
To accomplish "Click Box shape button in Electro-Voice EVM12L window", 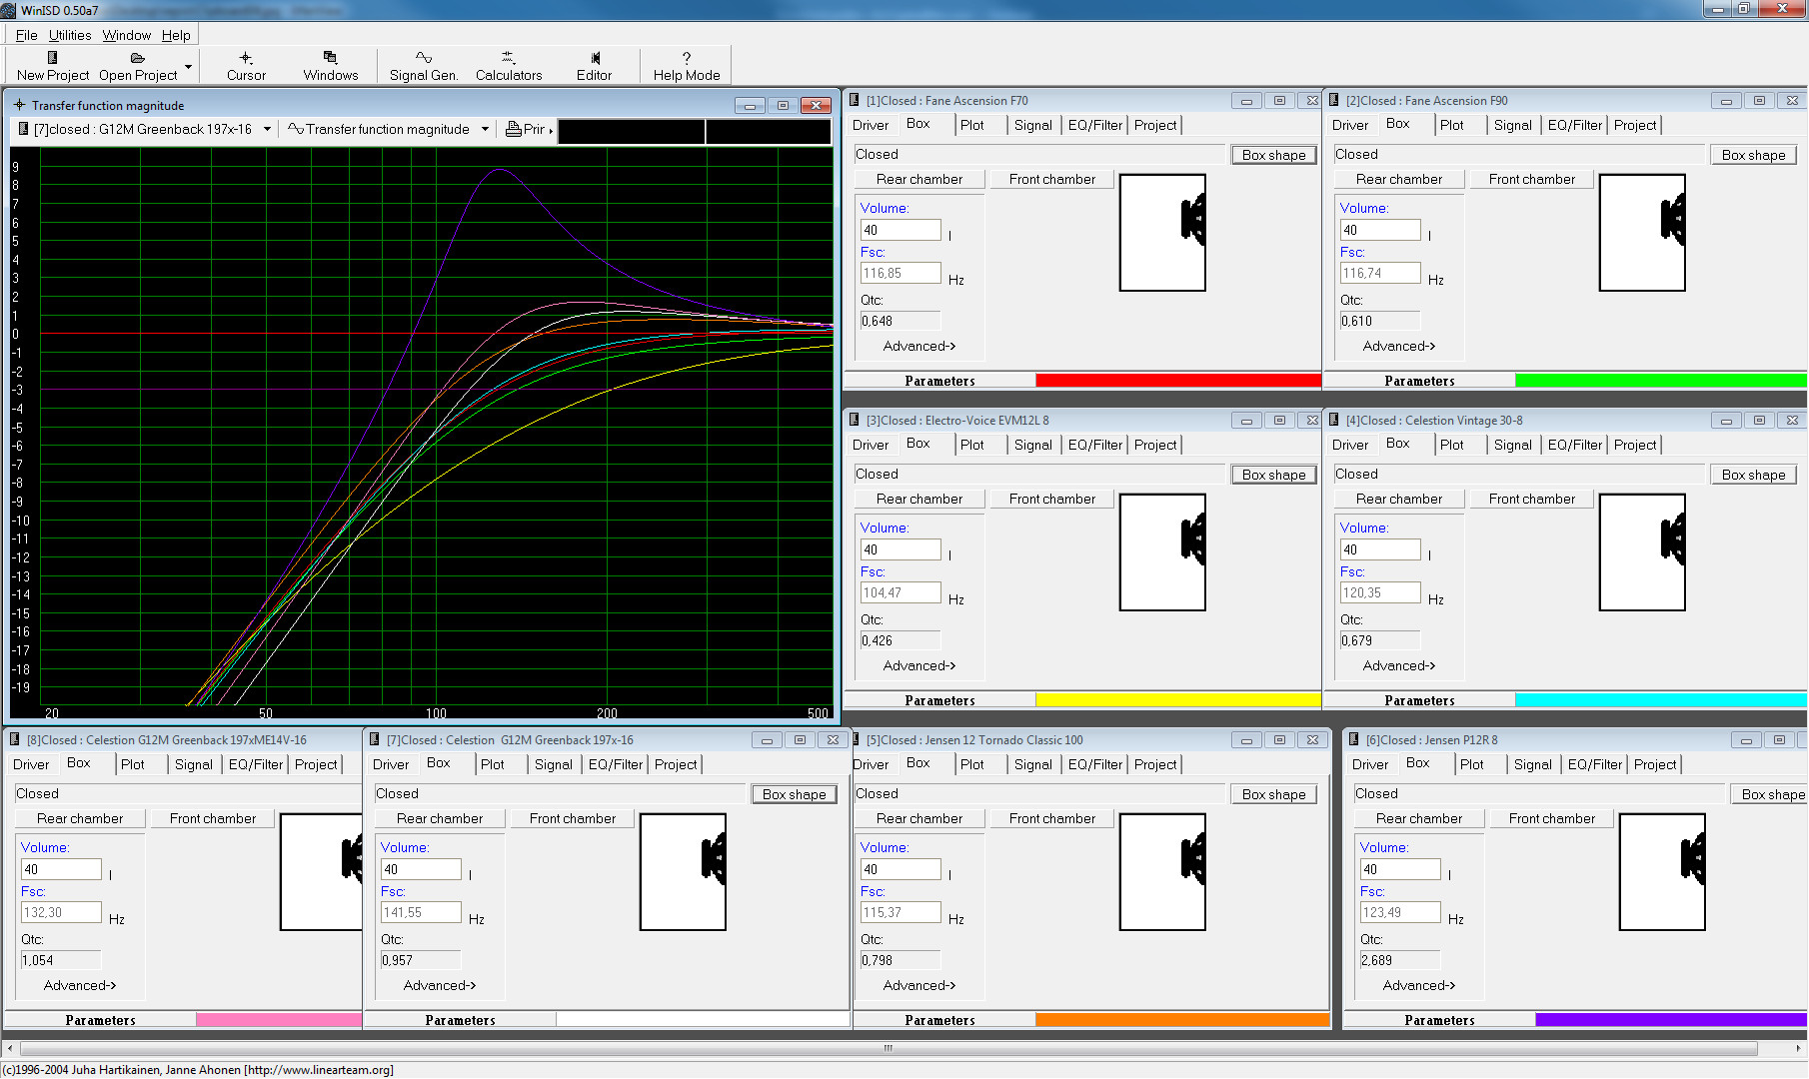I will pos(1273,475).
